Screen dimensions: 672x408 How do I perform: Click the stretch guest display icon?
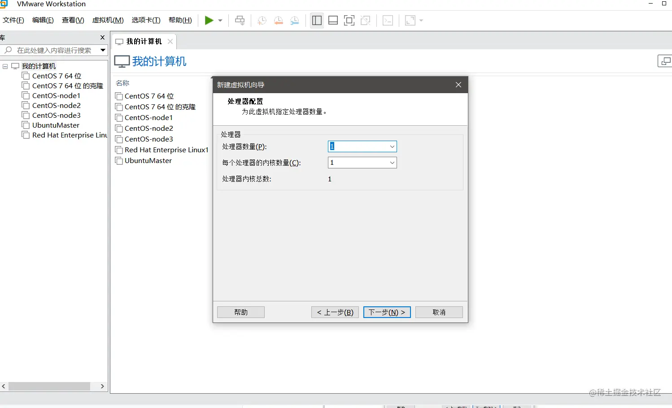click(410, 20)
